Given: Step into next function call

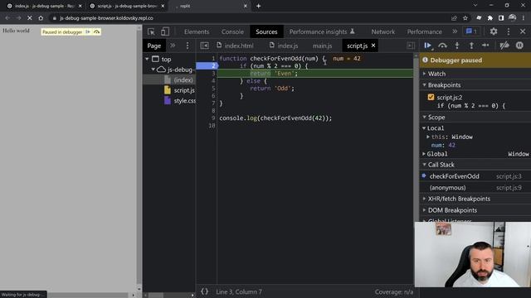Looking at the screenshot, I should [x=457, y=46].
